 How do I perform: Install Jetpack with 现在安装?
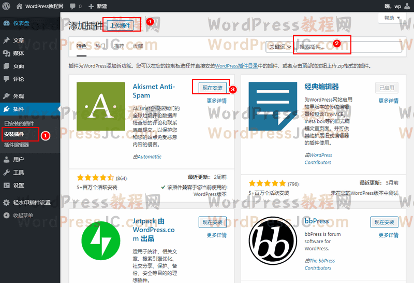tap(212, 222)
